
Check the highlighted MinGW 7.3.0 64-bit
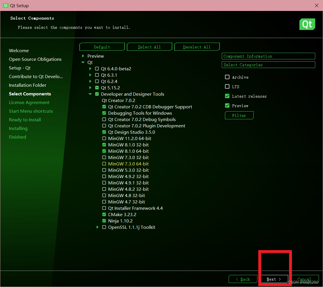[x=104, y=164]
